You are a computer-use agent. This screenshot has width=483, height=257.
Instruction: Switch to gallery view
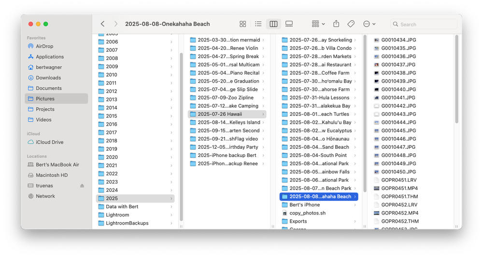point(289,24)
